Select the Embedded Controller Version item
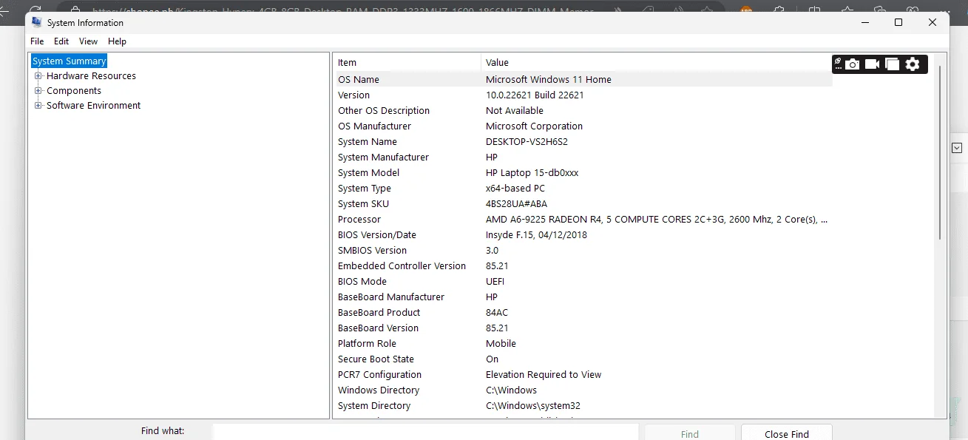 402,265
